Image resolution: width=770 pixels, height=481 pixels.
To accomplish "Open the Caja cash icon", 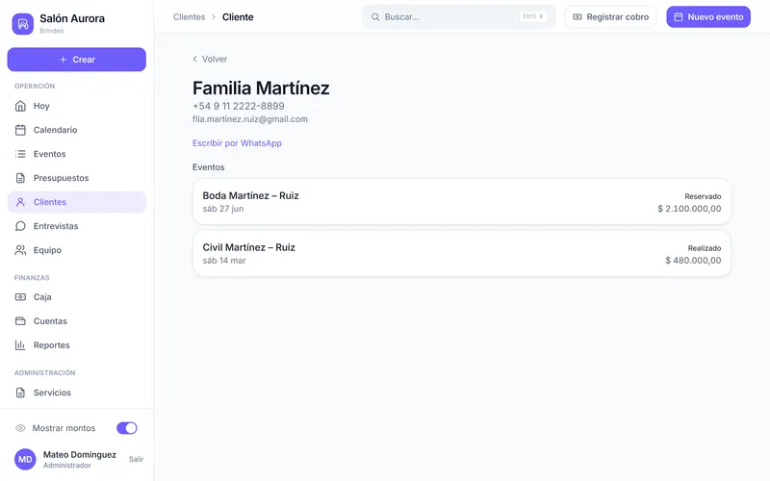I will point(20,297).
